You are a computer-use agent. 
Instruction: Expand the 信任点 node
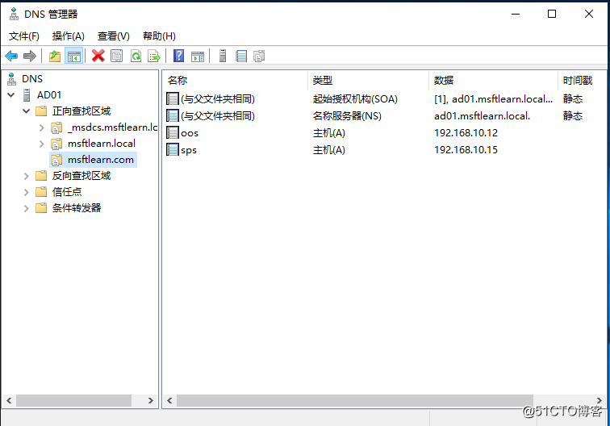click(x=26, y=192)
